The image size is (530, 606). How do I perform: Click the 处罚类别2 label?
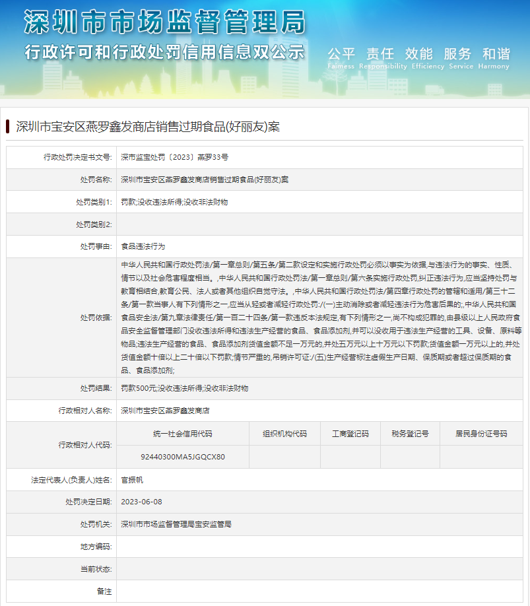point(94,224)
